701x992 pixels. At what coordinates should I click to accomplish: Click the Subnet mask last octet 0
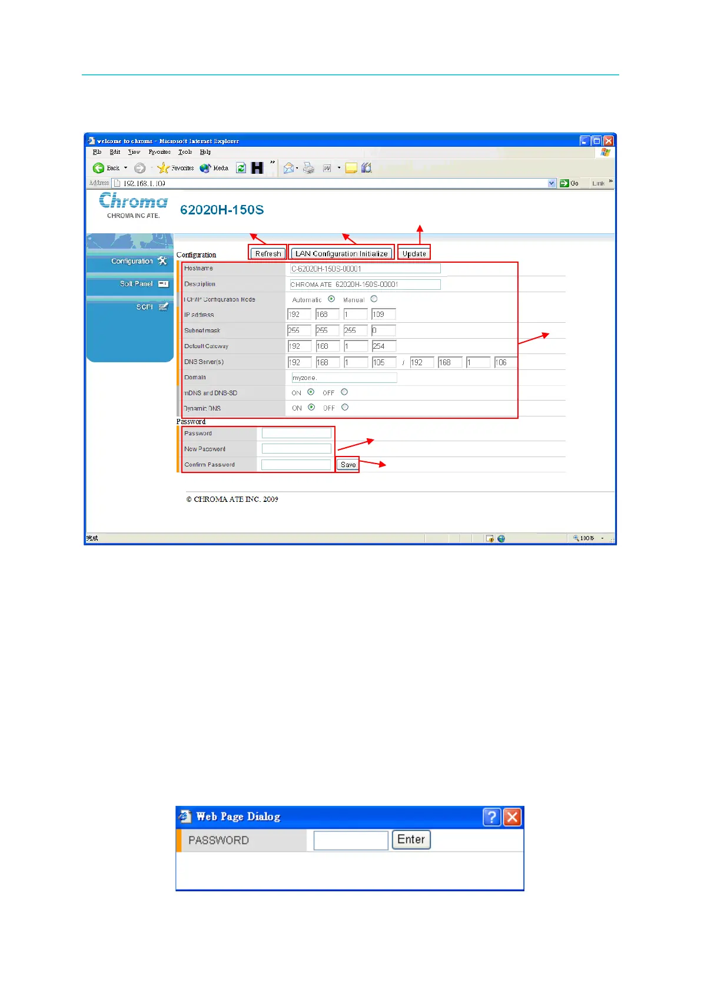pos(383,330)
